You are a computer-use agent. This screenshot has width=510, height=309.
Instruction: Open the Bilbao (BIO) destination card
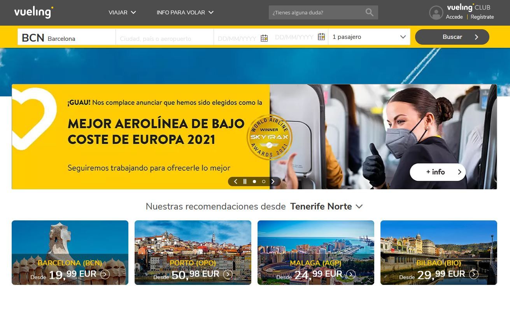coord(439,253)
